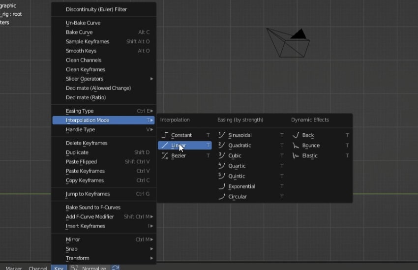Choose Jump to Keyframes

104,194
